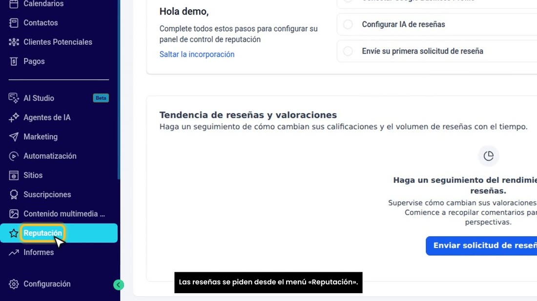Select the Reputación menu item

(x=59, y=233)
